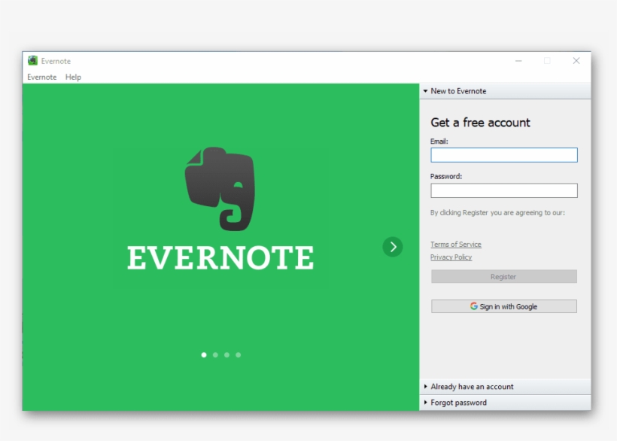Screen dimensions: 617x441
Task: Select the third carousel dot
Action: (x=227, y=353)
